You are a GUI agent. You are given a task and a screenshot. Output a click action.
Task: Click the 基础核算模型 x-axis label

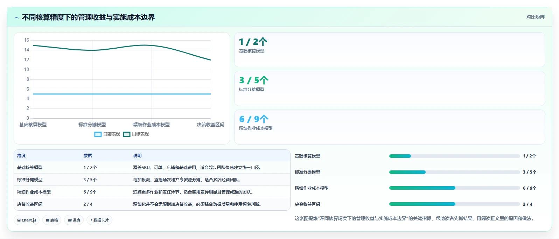click(x=33, y=125)
